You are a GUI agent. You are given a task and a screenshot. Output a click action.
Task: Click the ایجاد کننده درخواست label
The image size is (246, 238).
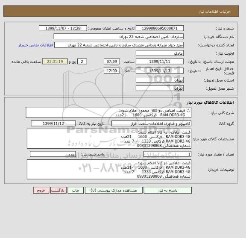click(216, 45)
